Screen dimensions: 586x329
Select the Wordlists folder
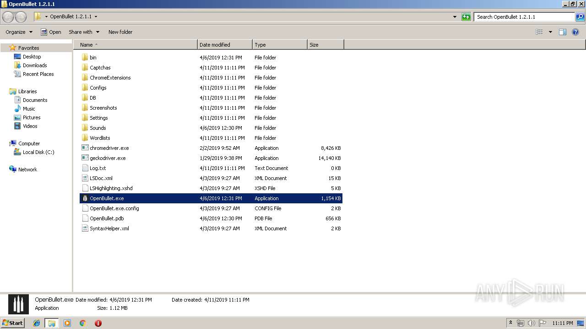pyautogui.click(x=100, y=138)
